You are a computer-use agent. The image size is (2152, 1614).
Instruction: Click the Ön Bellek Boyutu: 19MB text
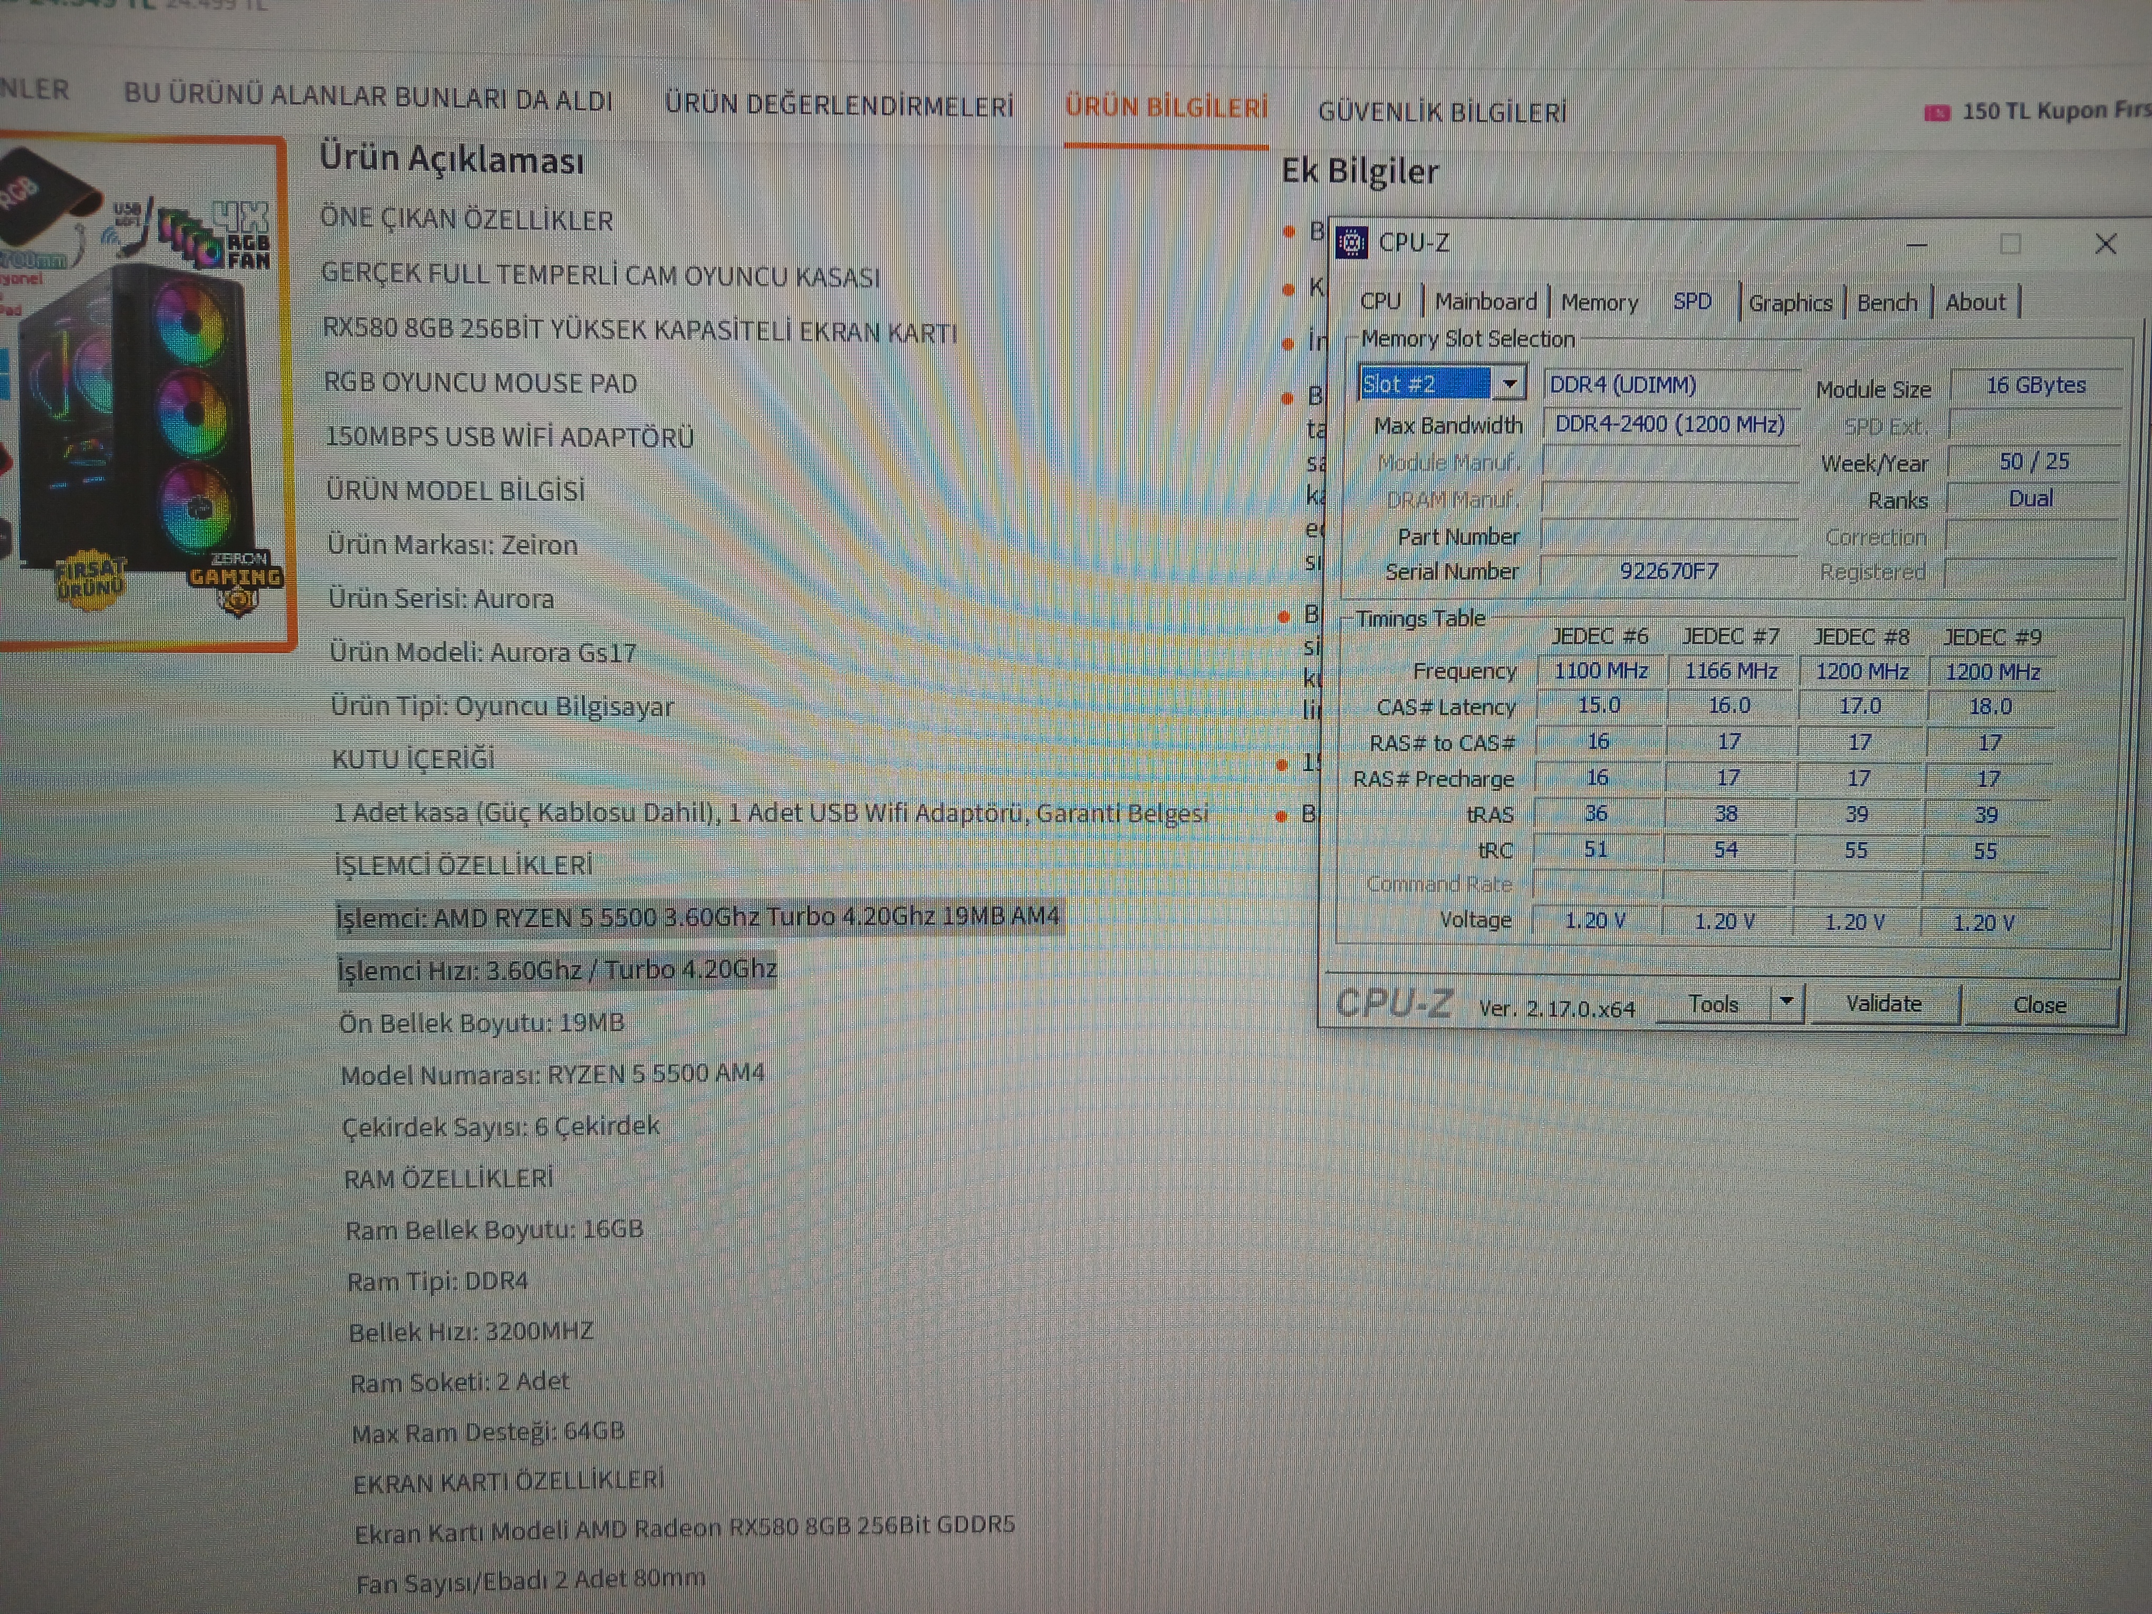pos(482,1023)
